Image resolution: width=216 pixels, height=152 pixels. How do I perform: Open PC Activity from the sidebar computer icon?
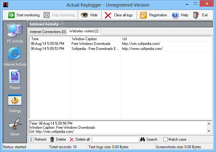click(15, 30)
